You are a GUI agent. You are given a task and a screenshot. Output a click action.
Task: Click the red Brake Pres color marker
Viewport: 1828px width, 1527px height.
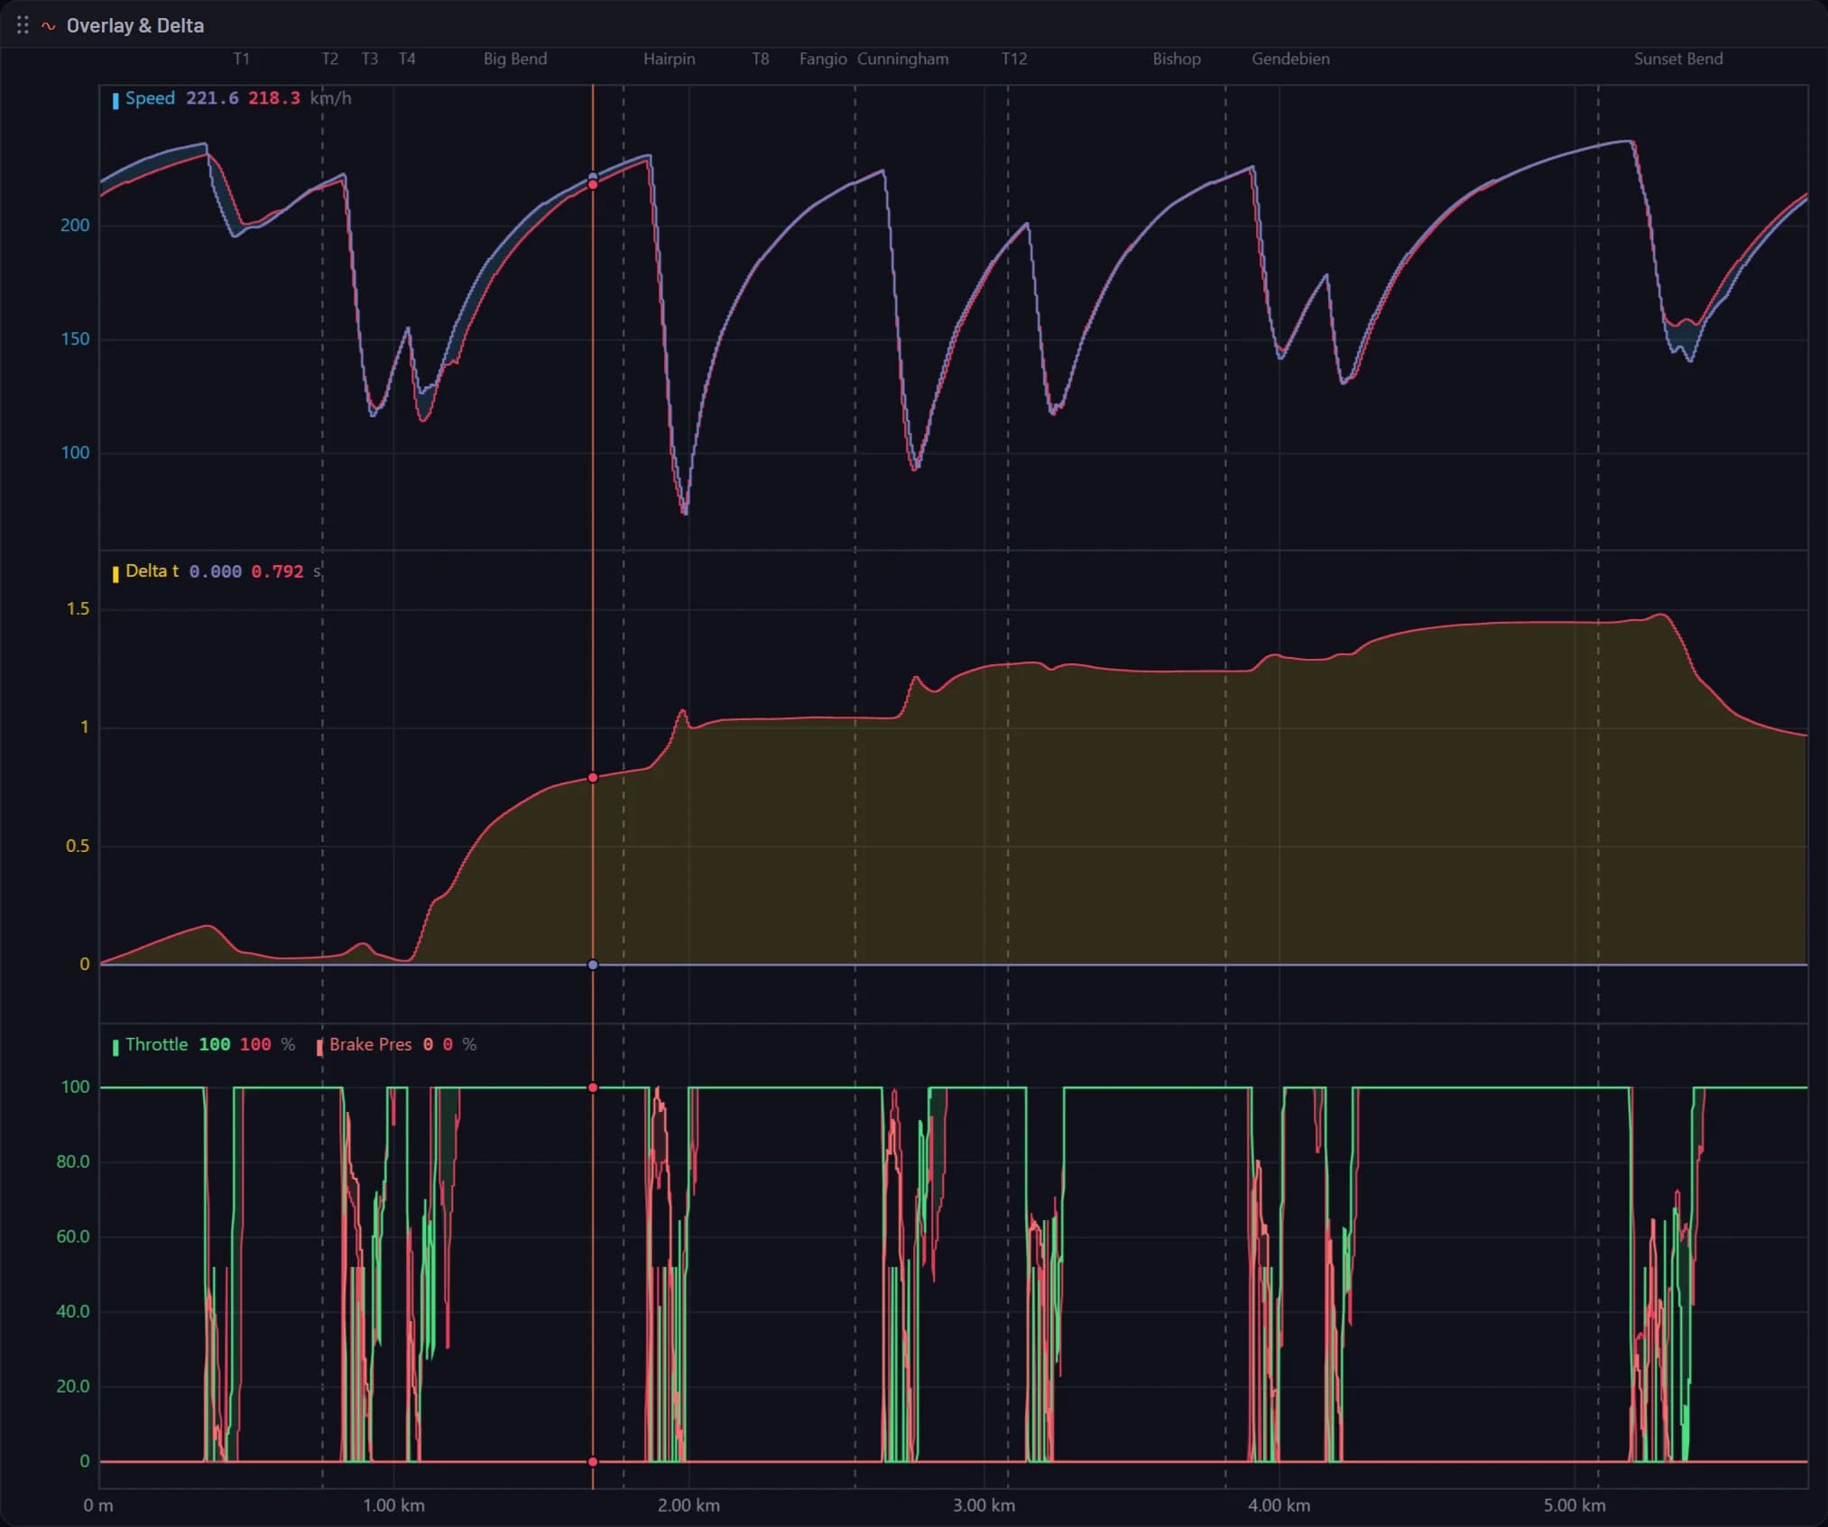pos(319,1047)
